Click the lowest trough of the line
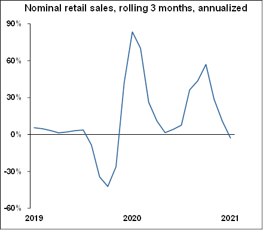The height and width of the screenshot is (230, 263). point(108,186)
